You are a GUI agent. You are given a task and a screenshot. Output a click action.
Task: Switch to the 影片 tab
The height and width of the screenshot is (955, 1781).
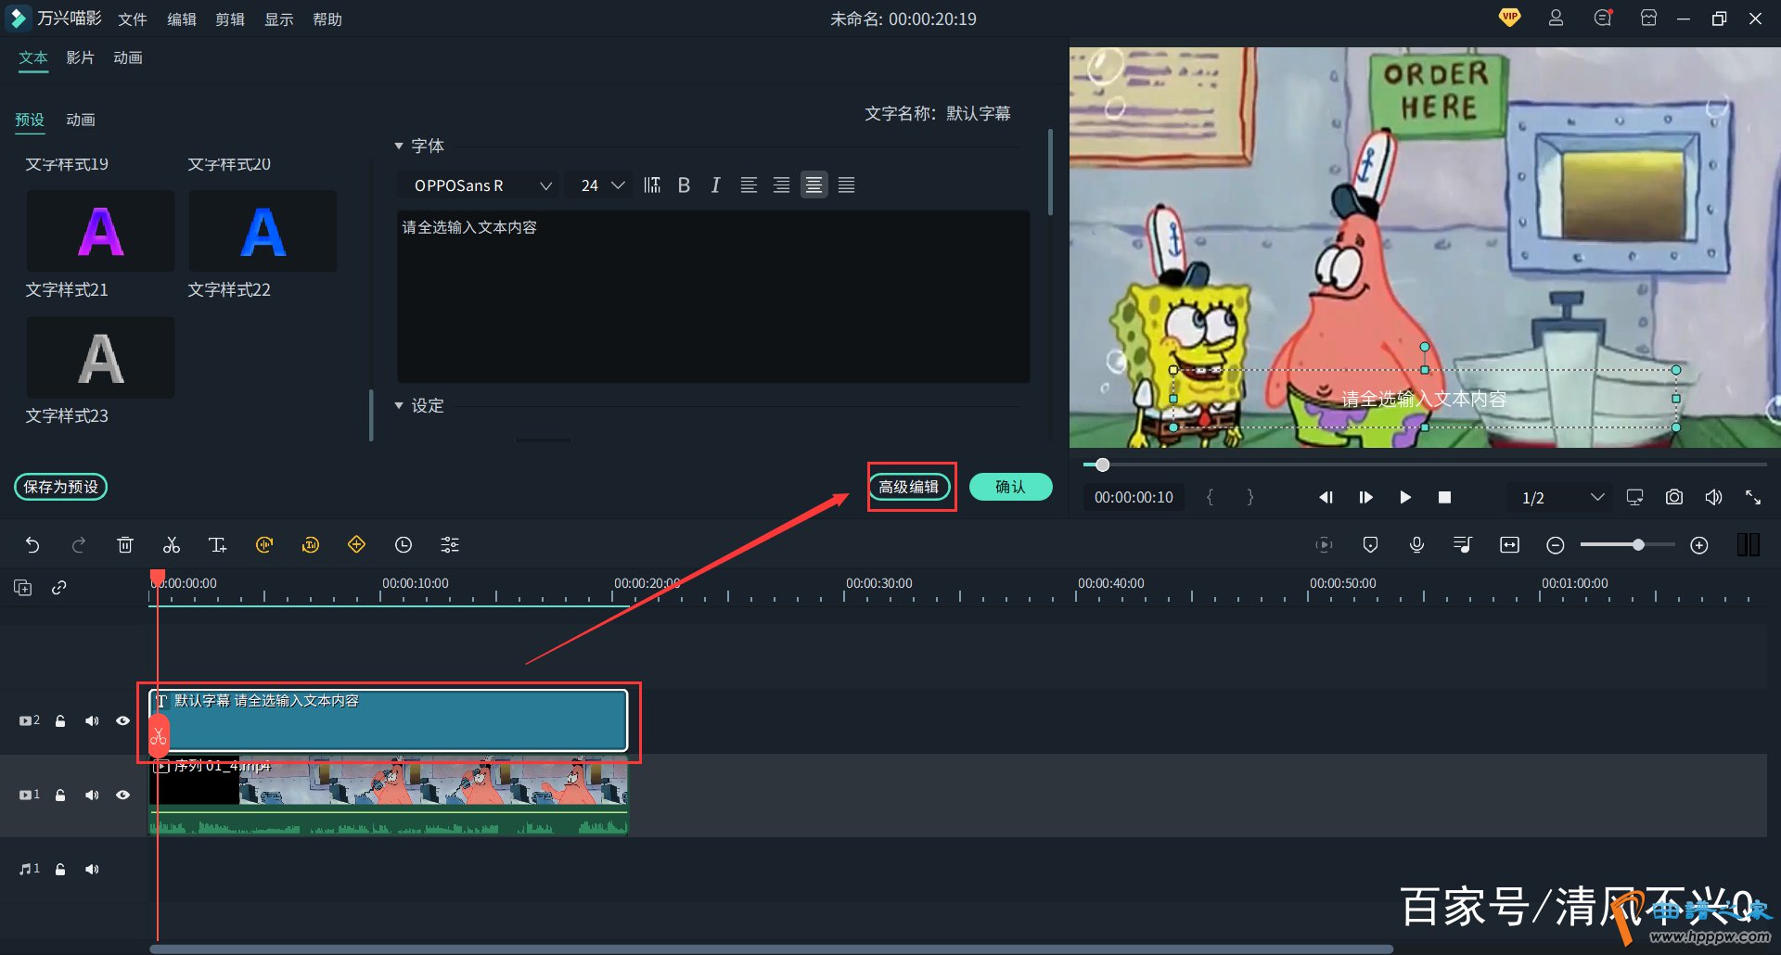(x=80, y=57)
